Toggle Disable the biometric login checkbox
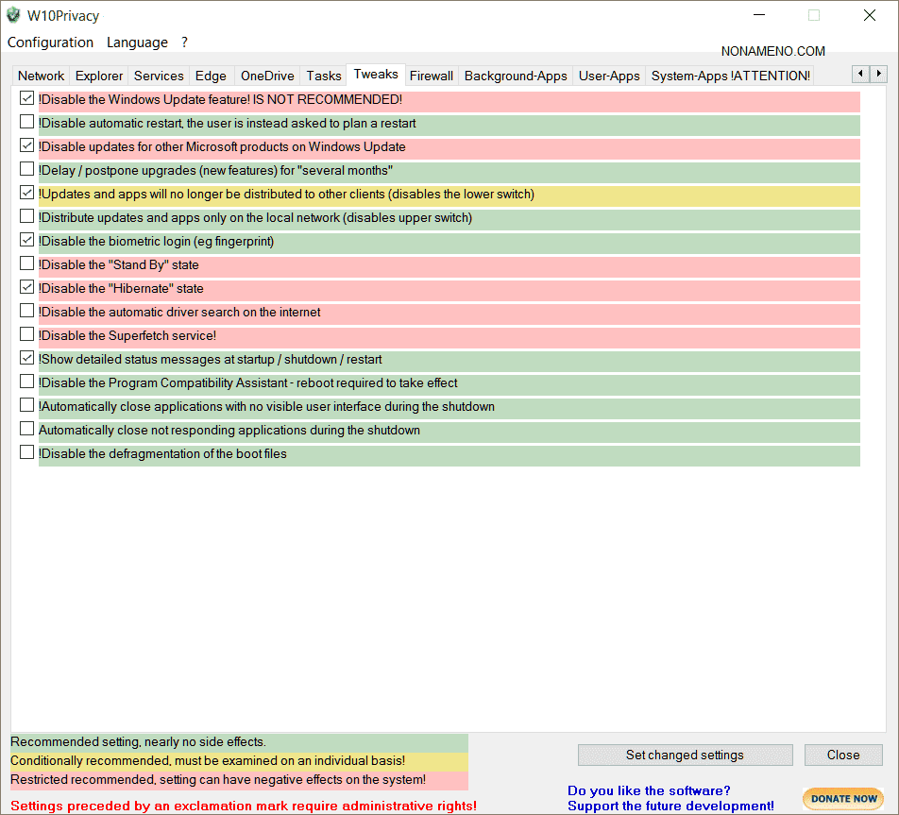Screen dimensions: 899x815 (x=26, y=240)
